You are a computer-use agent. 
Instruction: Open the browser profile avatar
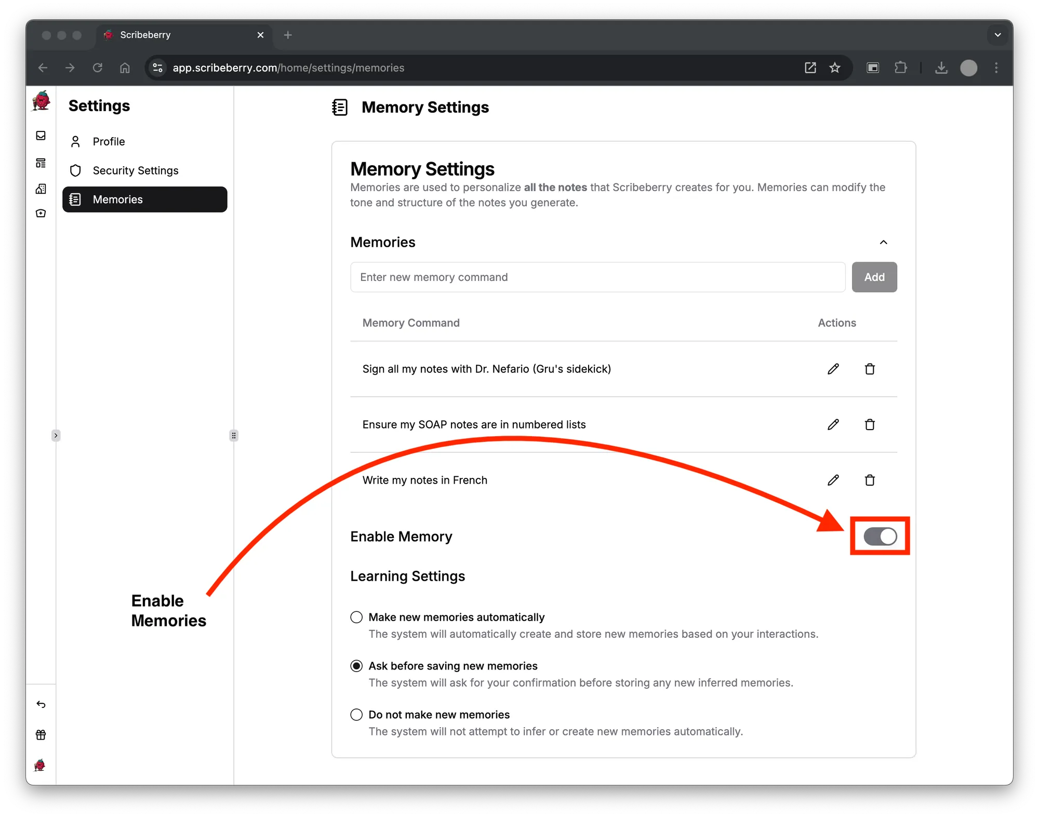point(968,68)
